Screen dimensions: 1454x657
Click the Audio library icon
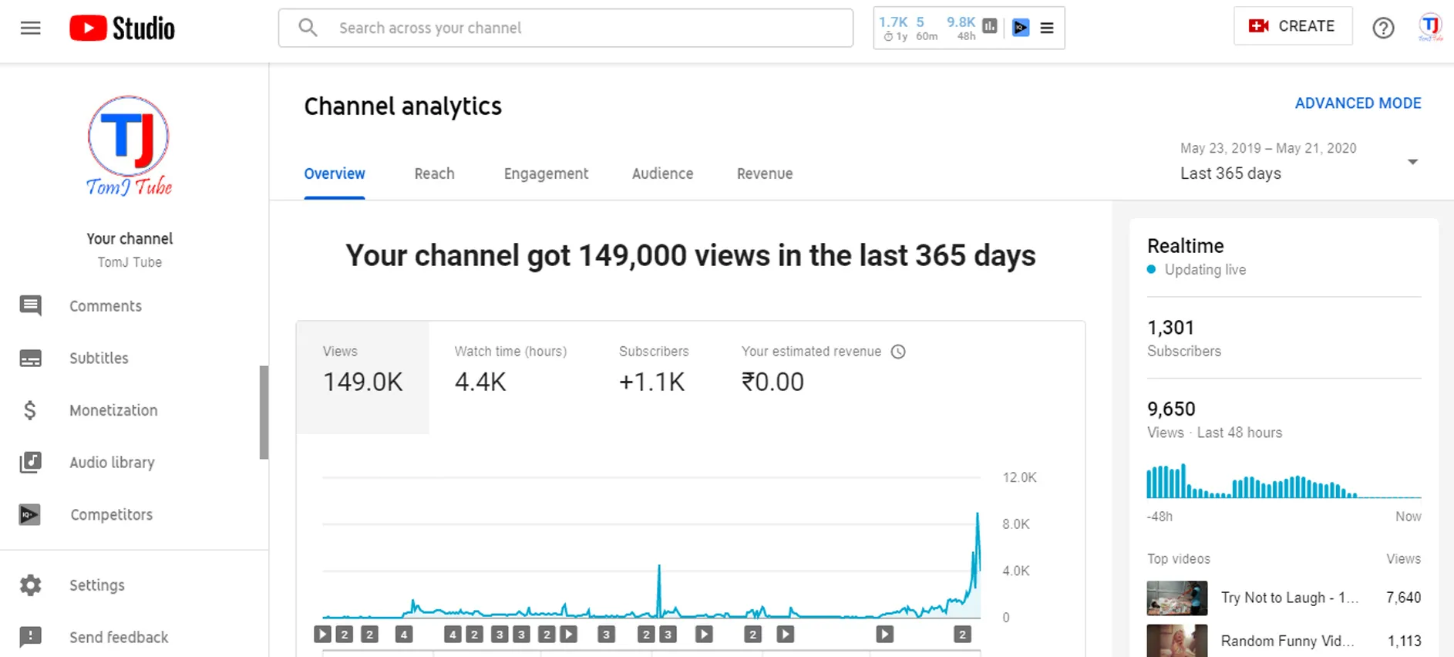pyautogui.click(x=31, y=463)
